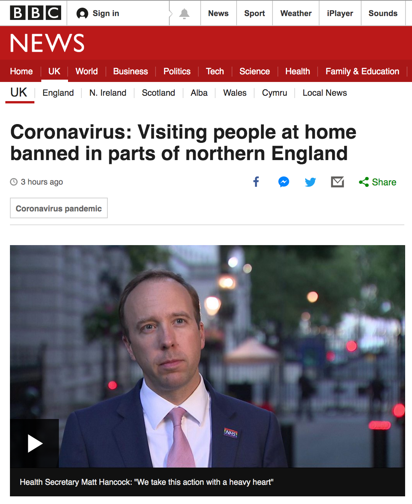Screen dimensions: 412x504
Task: Select the Sport top navigation item
Action: tap(255, 13)
